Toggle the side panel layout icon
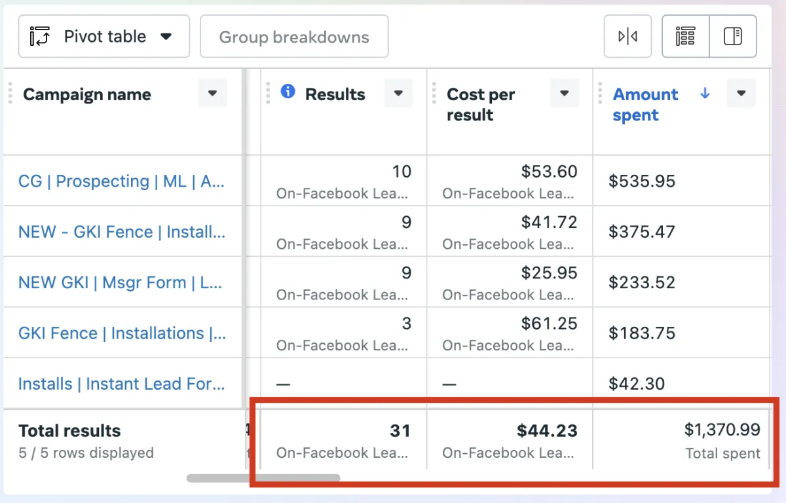 tap(733, 37)
